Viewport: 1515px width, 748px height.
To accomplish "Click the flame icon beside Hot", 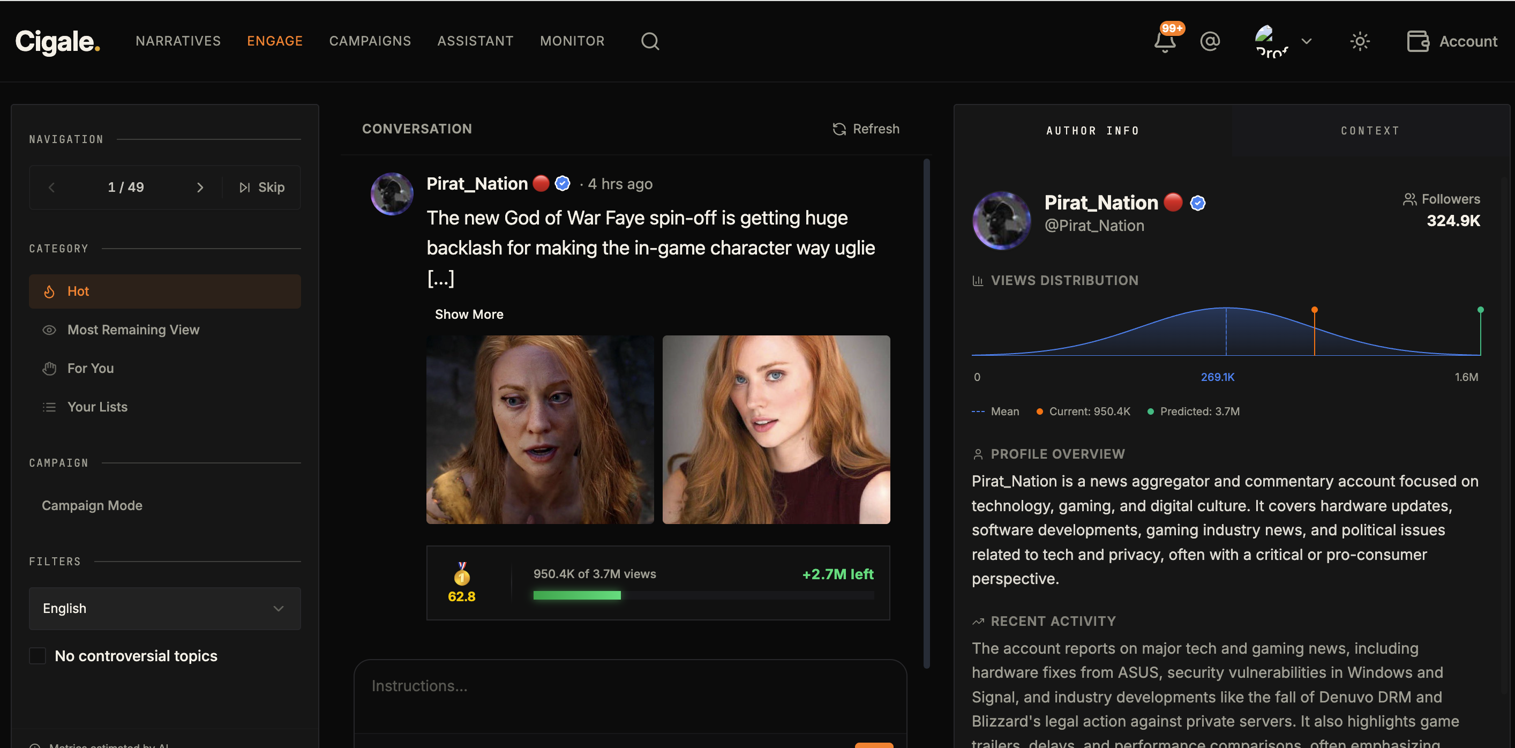I will click(x=49, y=291).
